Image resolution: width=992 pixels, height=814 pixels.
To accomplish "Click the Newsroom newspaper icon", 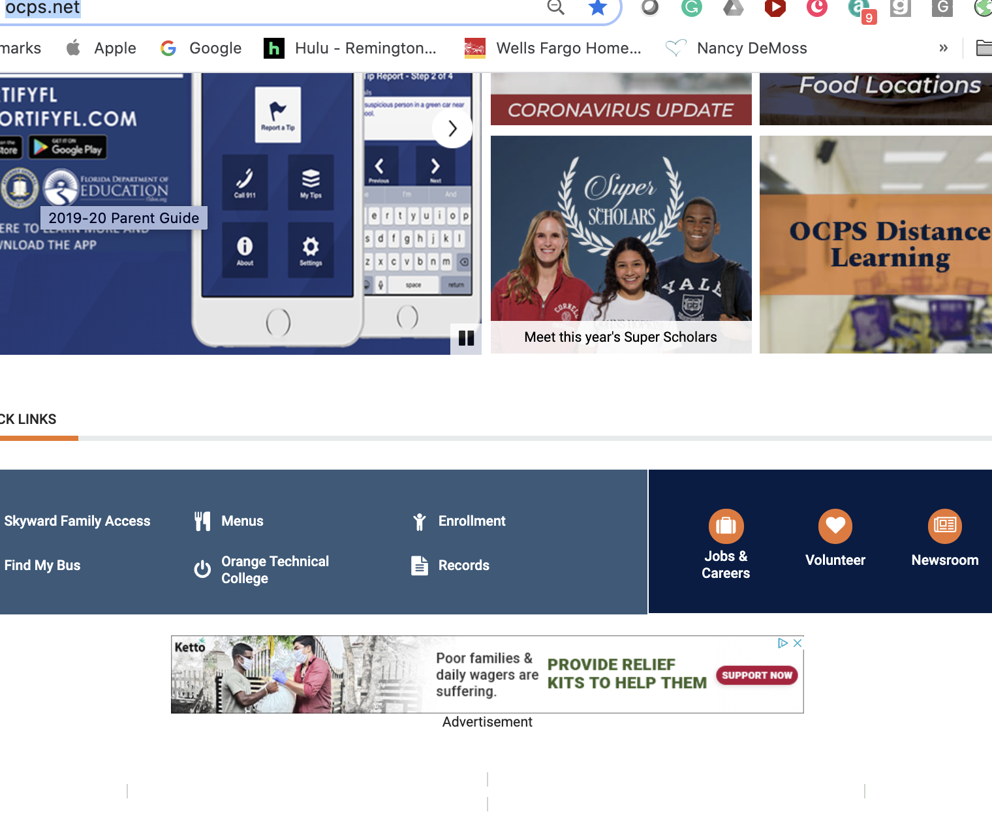I will click(945, 526).
